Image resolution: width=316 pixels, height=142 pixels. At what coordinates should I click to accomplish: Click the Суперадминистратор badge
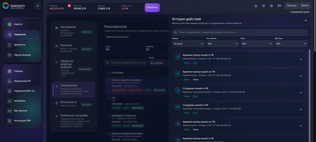(300, 12)
